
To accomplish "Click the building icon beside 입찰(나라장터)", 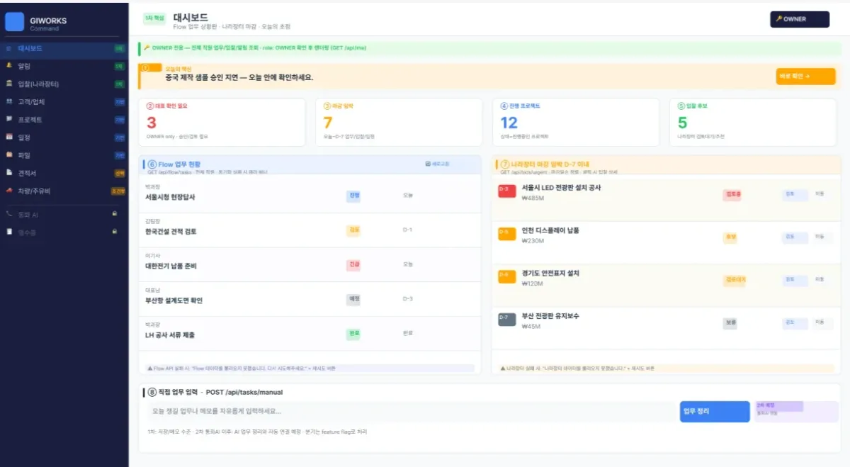I will 9,84.
